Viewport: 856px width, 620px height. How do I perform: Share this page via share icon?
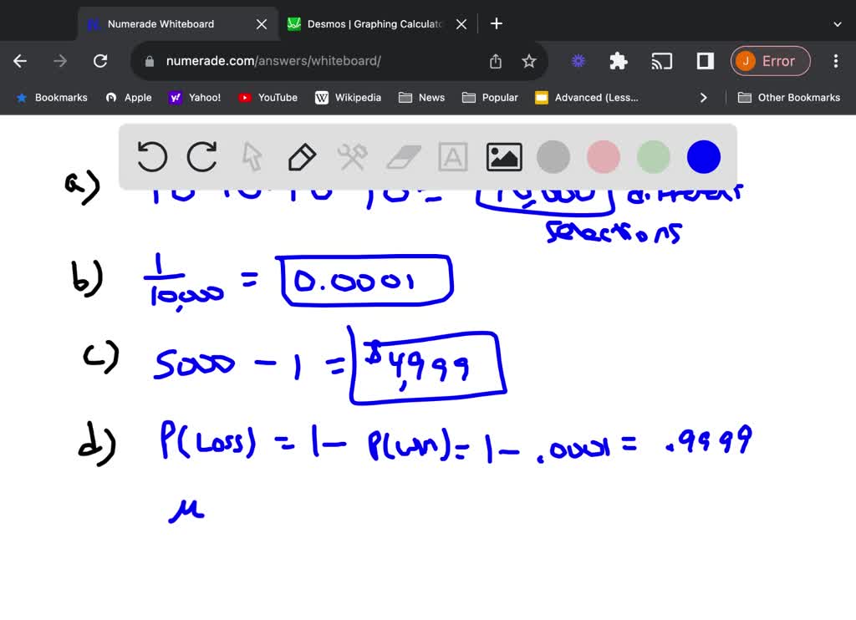pyautogui.click(x=495, y=61)
